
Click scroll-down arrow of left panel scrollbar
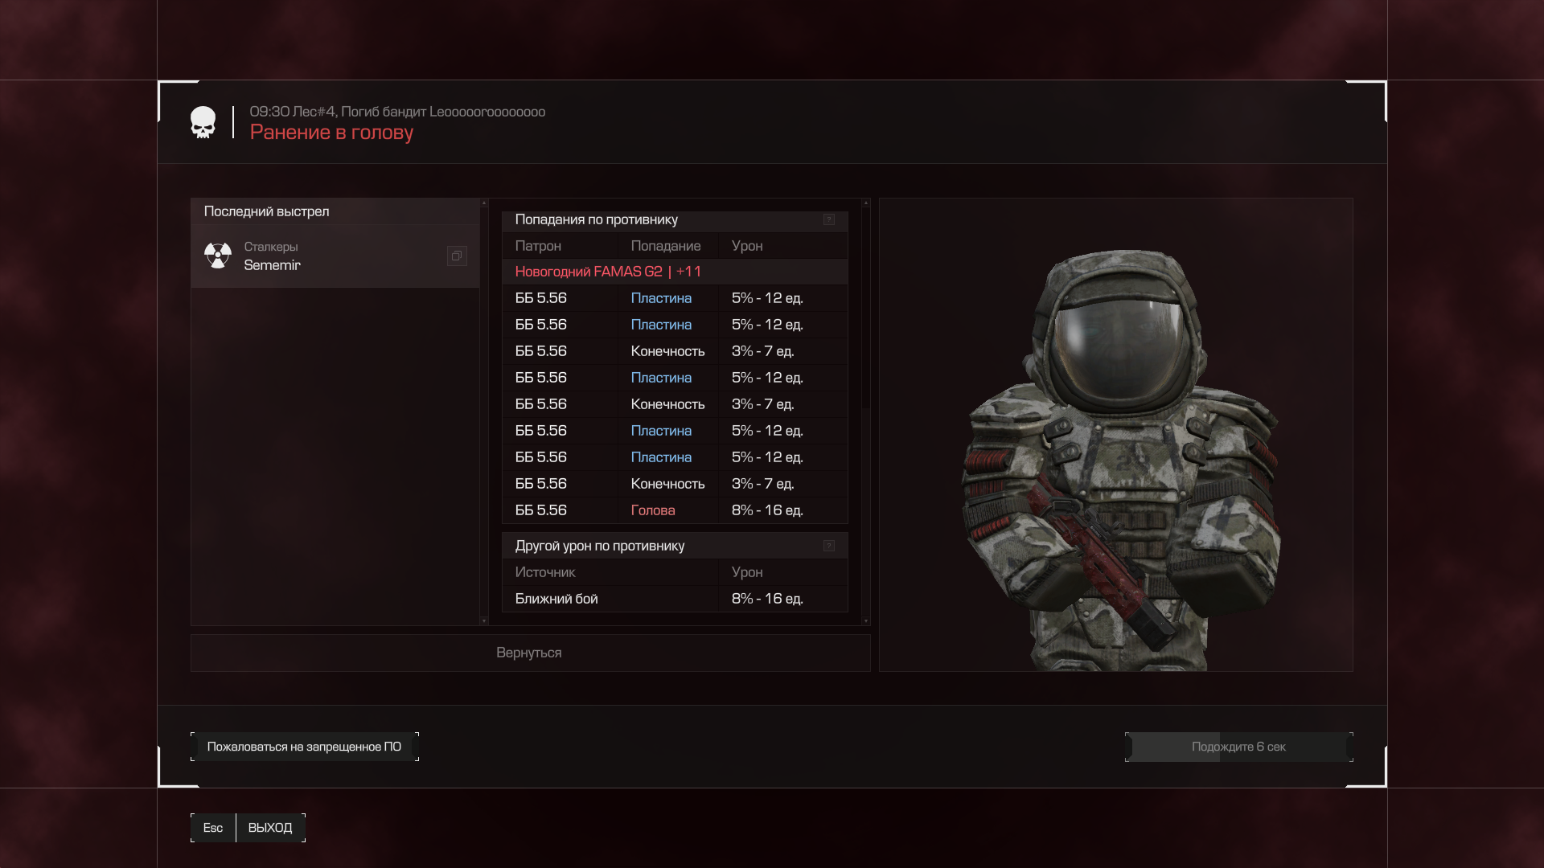[x=484, y=621]
